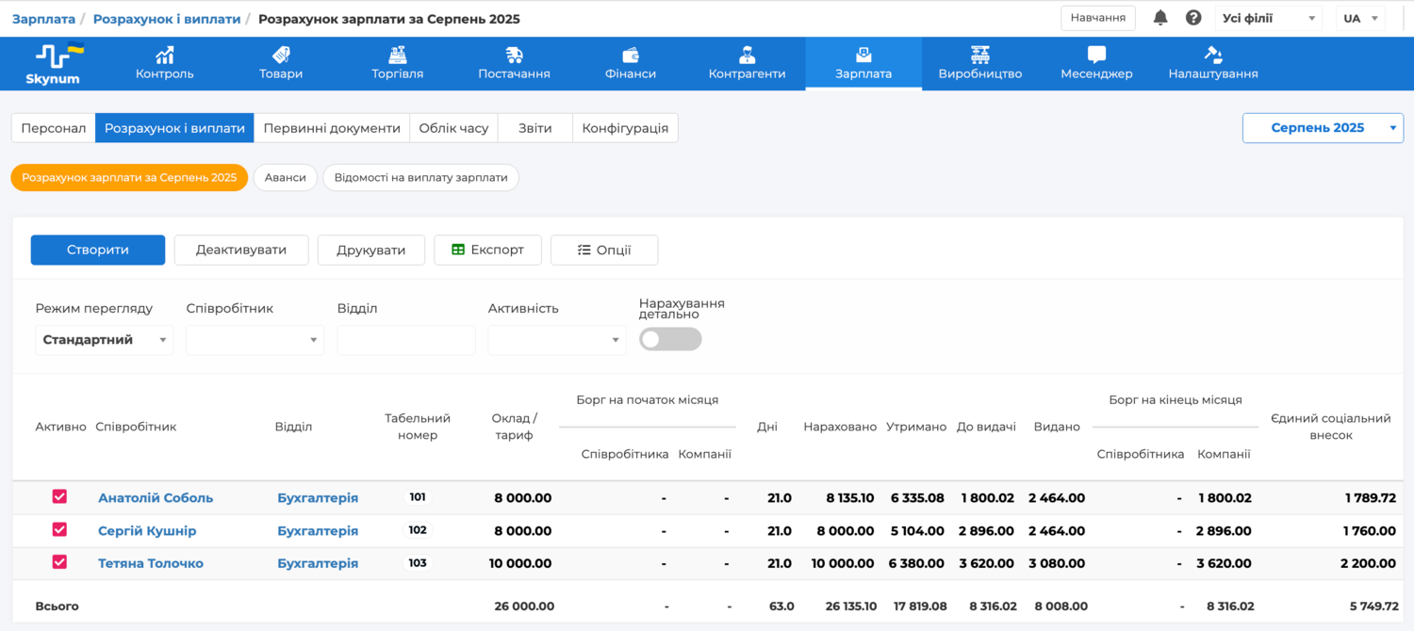Expand the Серпень 2025 period dropdown
This screenshot has height=631, width=1414.
[1323, 128]
